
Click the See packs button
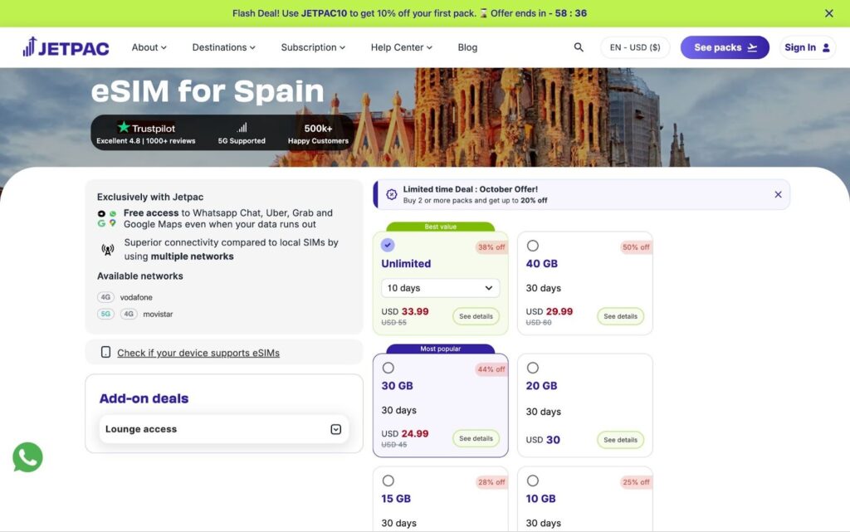pos(725,47)
